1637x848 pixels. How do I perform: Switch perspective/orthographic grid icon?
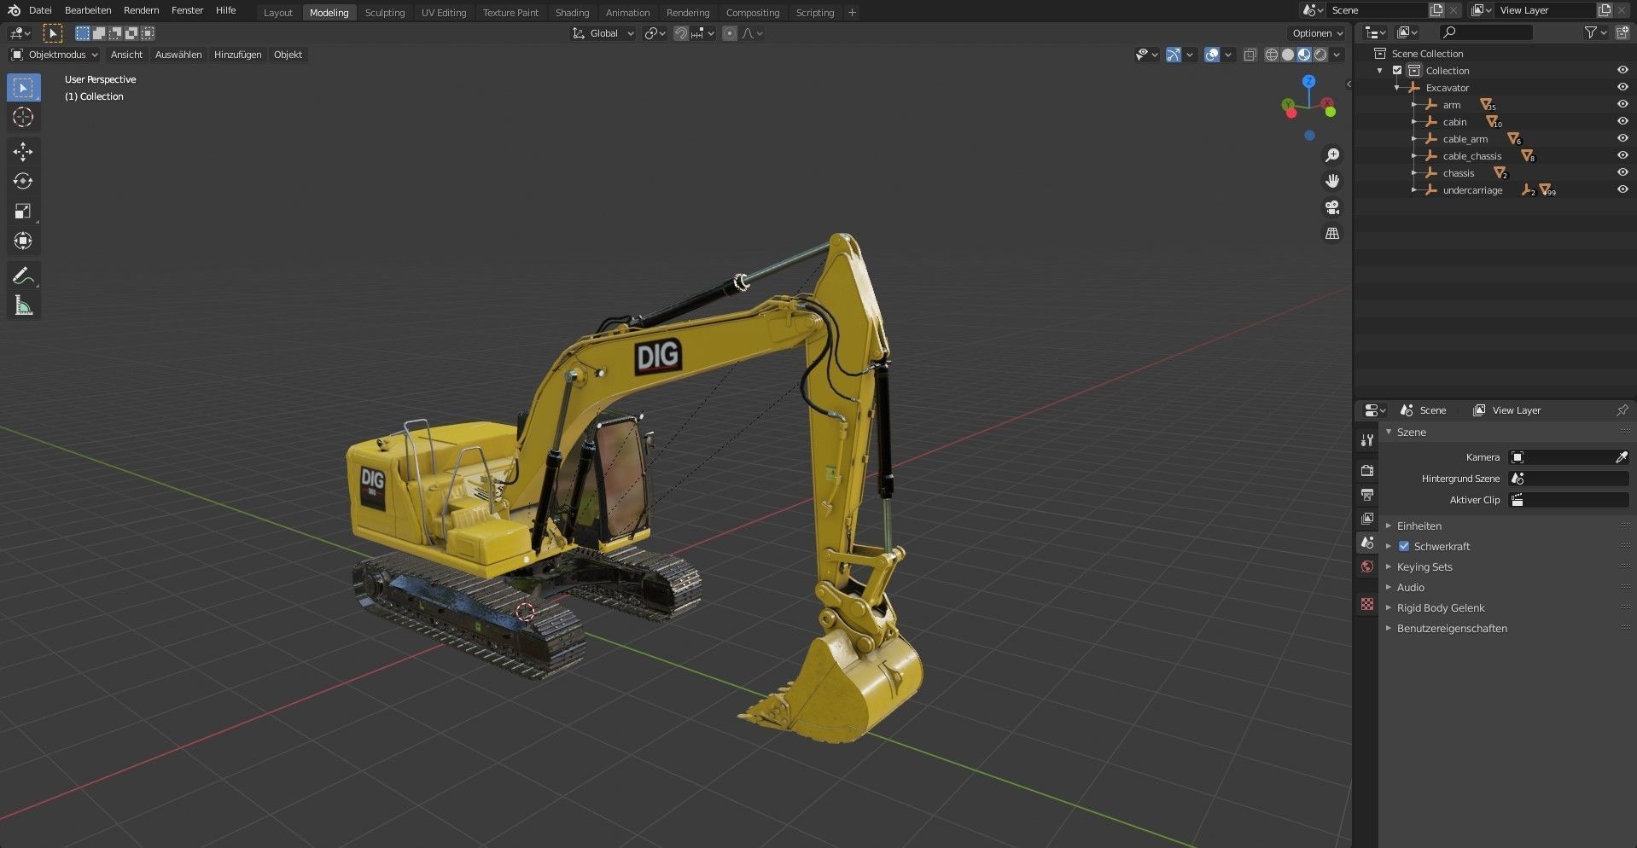tap(1332, 233)
